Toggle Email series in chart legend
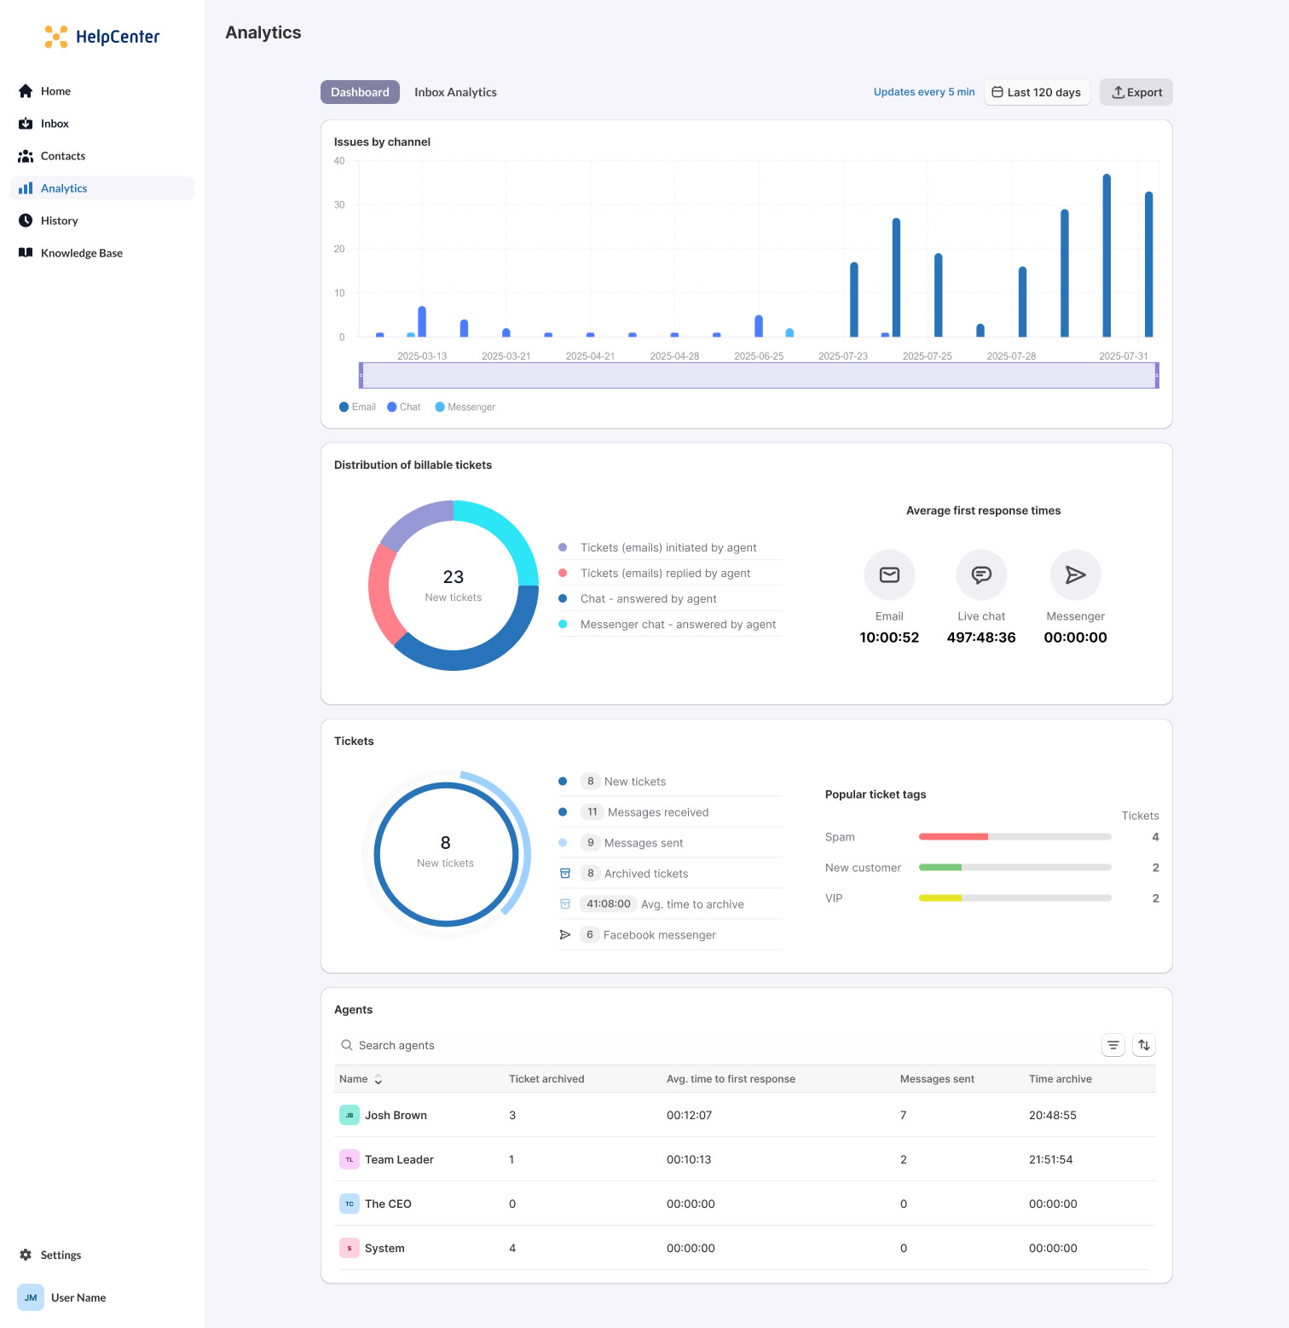Image resolution: width=1289 pixels, height=1328 pixels. (x=357, y=407)
